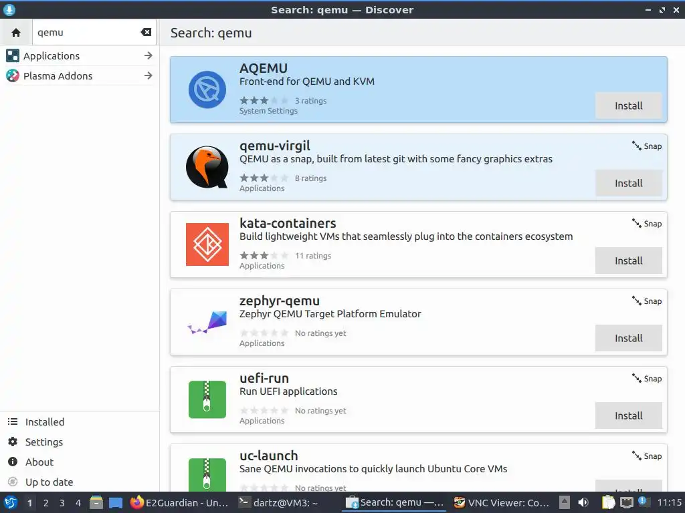
Task: Expand the Plasma Addons arrow
Action: [148, 76]
